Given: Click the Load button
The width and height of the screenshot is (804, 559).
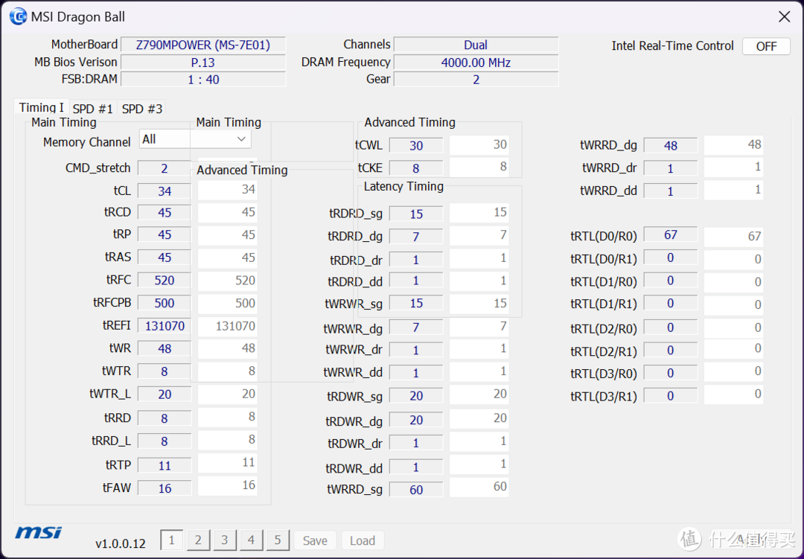Looking at the screenshot, I should (363, 540).
